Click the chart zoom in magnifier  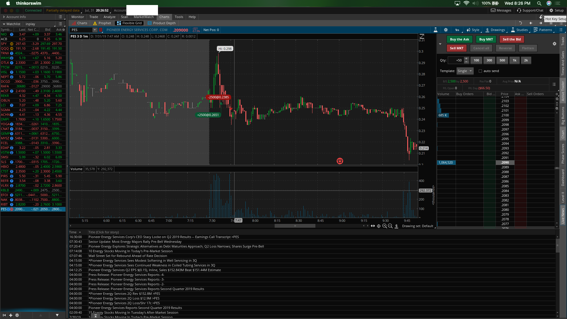pos(384,226)
